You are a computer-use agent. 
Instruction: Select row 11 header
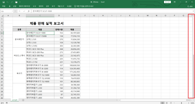pyautogui.click(x=2, y=49)
